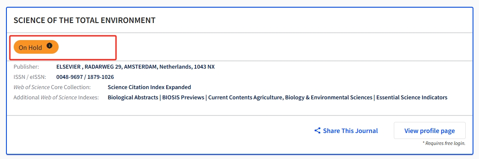The image size is (479, 159).
Task: Click the eISSN number 1879-1026
Action: click(x=101, y=77)
